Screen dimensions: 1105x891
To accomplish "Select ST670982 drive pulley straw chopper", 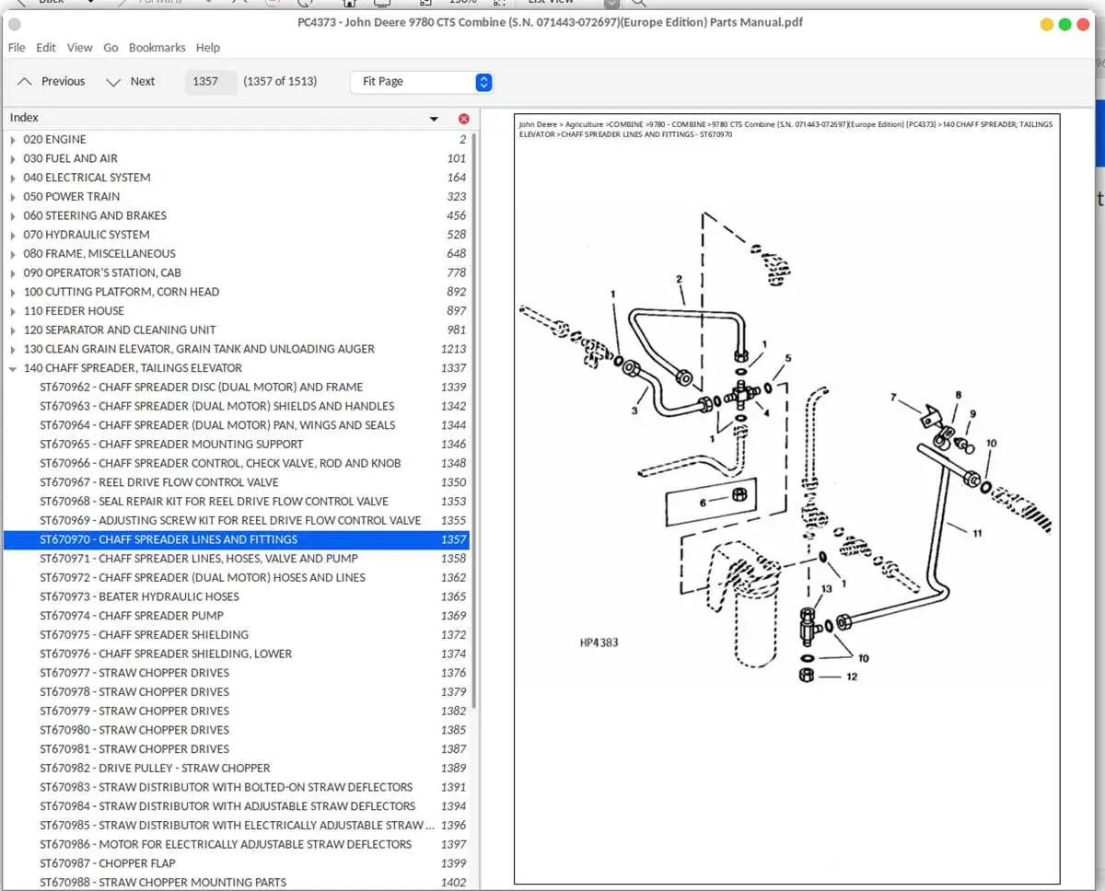I will point(237,768).
